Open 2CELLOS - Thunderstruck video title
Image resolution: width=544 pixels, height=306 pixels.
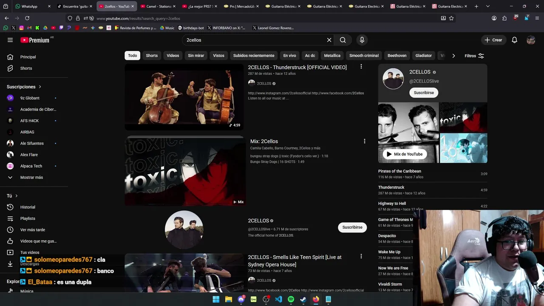[297, 67]
